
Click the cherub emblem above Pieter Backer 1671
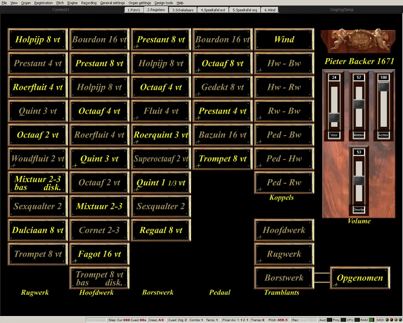tap(358, 41)
